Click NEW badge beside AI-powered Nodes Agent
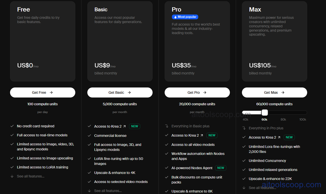This screenshot has height=194, width=326. click(221, 168)
